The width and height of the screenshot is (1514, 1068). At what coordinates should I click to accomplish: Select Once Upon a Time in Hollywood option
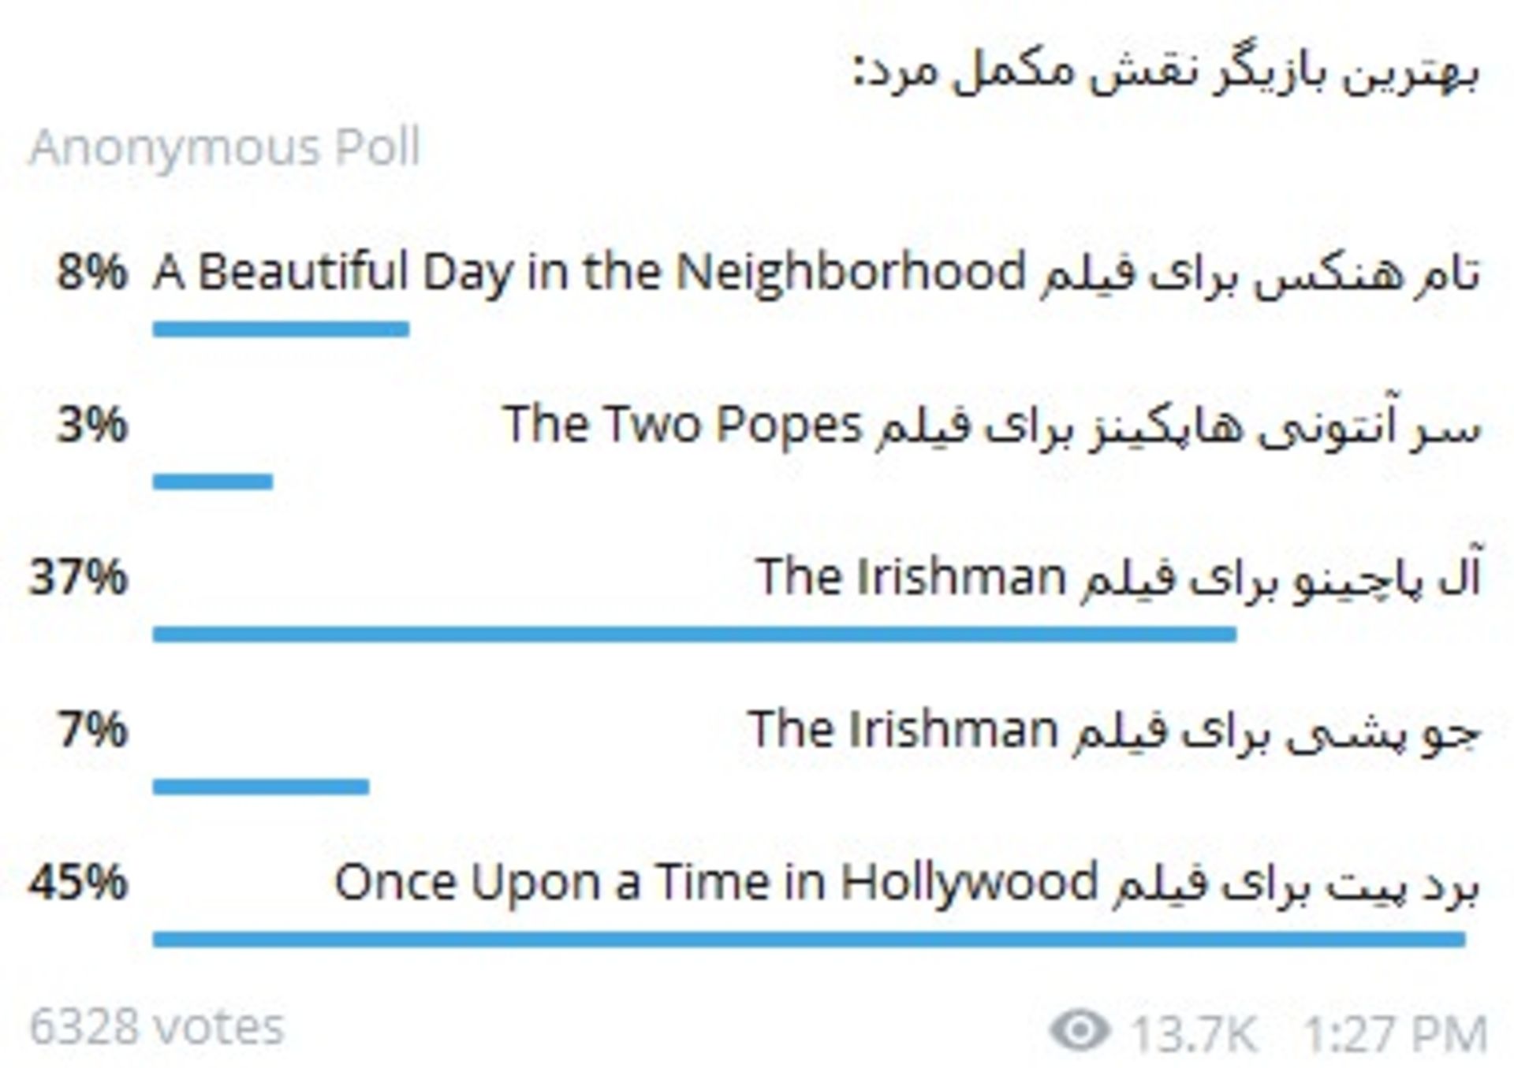907,883
